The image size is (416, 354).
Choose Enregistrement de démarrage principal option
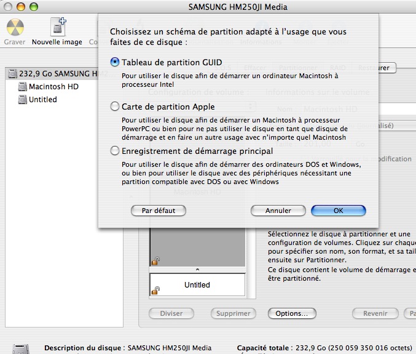[115, 151]
